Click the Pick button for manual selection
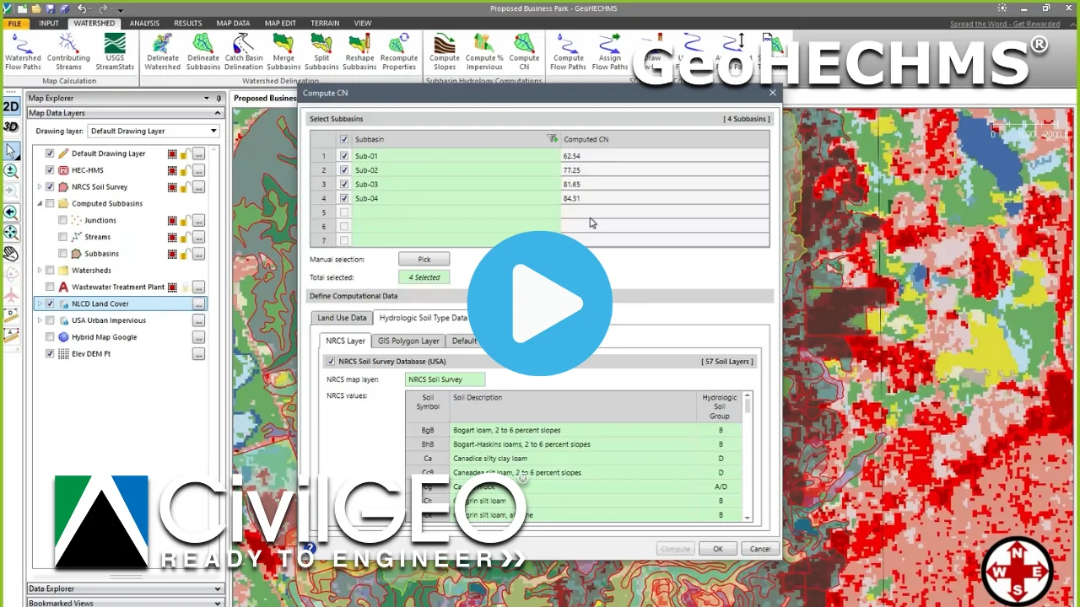This screenshot has height=607, width=1080. [x=424, y=259]
